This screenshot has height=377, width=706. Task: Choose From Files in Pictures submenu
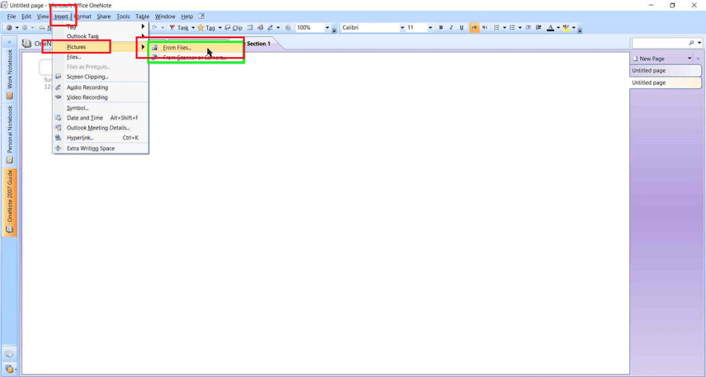(x=196, y=47)
